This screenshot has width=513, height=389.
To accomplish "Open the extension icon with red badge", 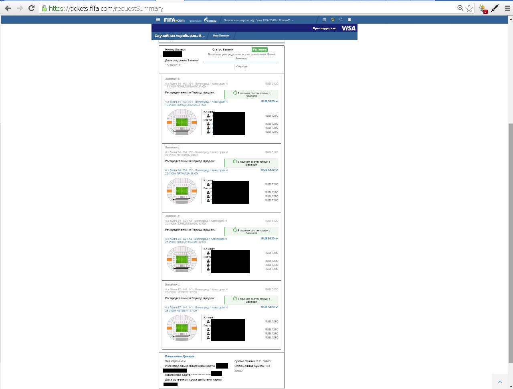I will pos(483,8).
